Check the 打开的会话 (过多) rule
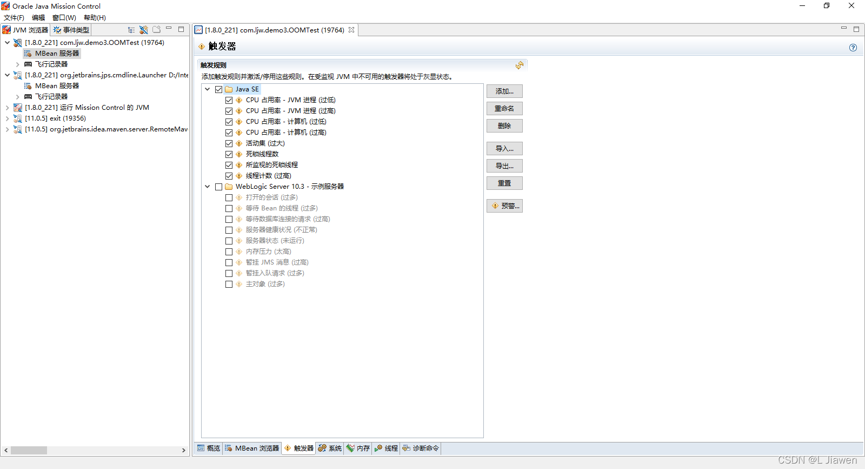865x469 pixels. coord(229,197)
